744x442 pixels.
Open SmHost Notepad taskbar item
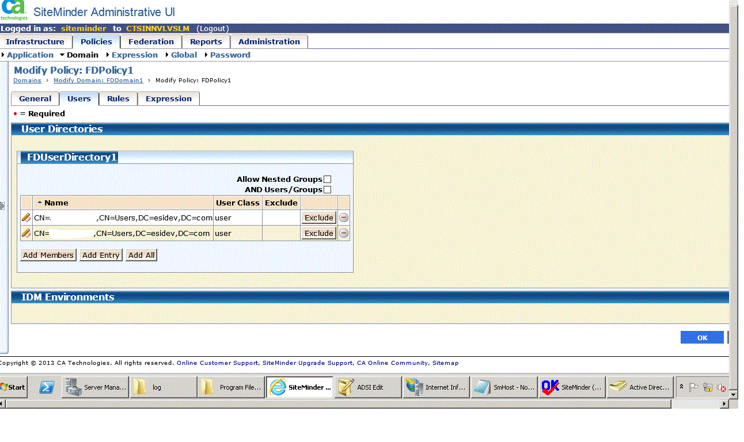(504, 387)
